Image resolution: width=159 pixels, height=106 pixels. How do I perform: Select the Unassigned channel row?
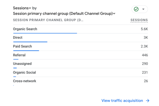(80, 64)
